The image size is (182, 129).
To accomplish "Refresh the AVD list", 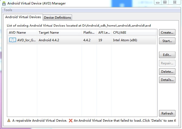I will coord(167,113).
